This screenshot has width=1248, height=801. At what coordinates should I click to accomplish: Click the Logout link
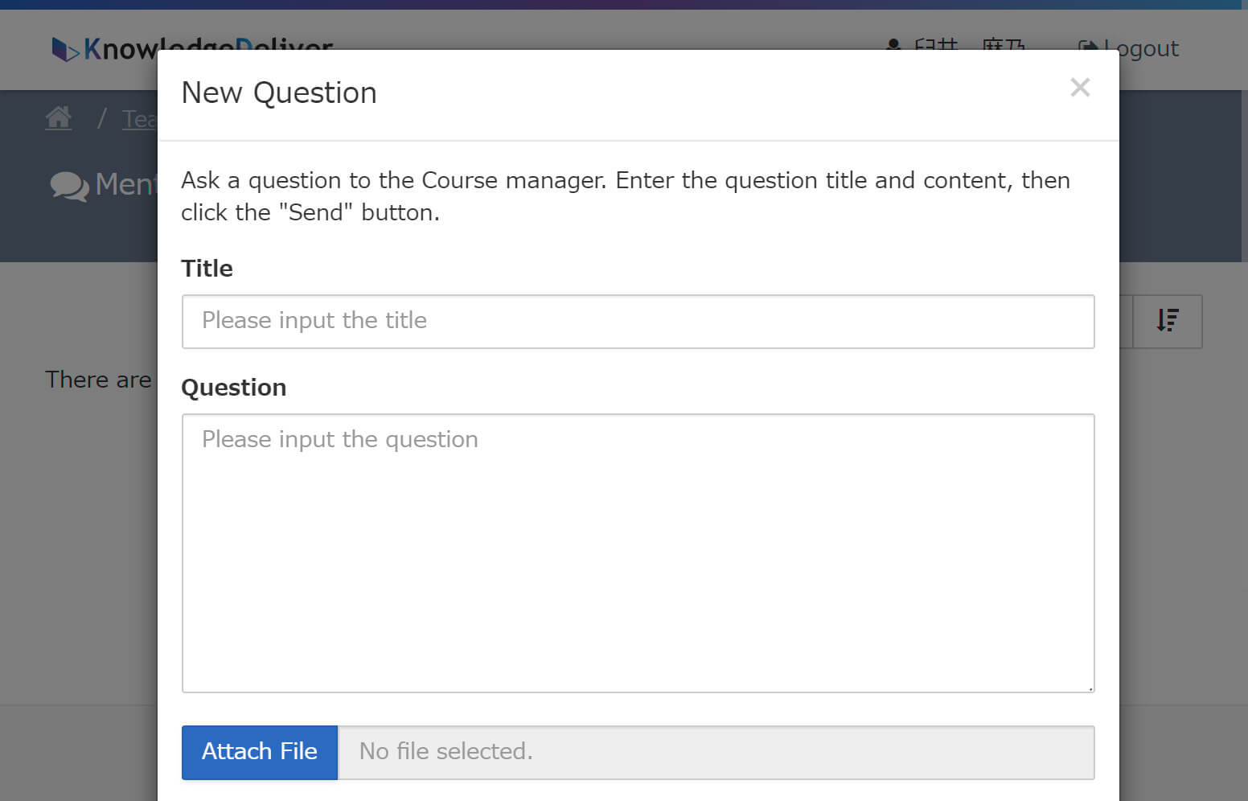pyautogui.click(x=1129, y=49)
